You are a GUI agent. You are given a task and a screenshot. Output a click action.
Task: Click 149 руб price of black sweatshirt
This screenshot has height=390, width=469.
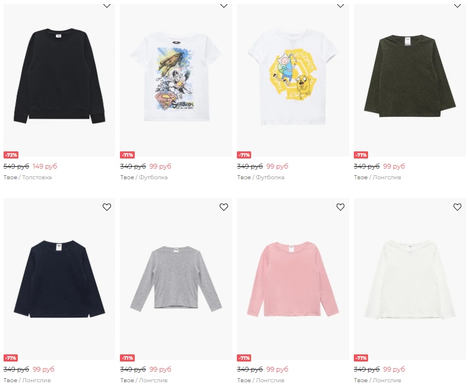(45, 166)
